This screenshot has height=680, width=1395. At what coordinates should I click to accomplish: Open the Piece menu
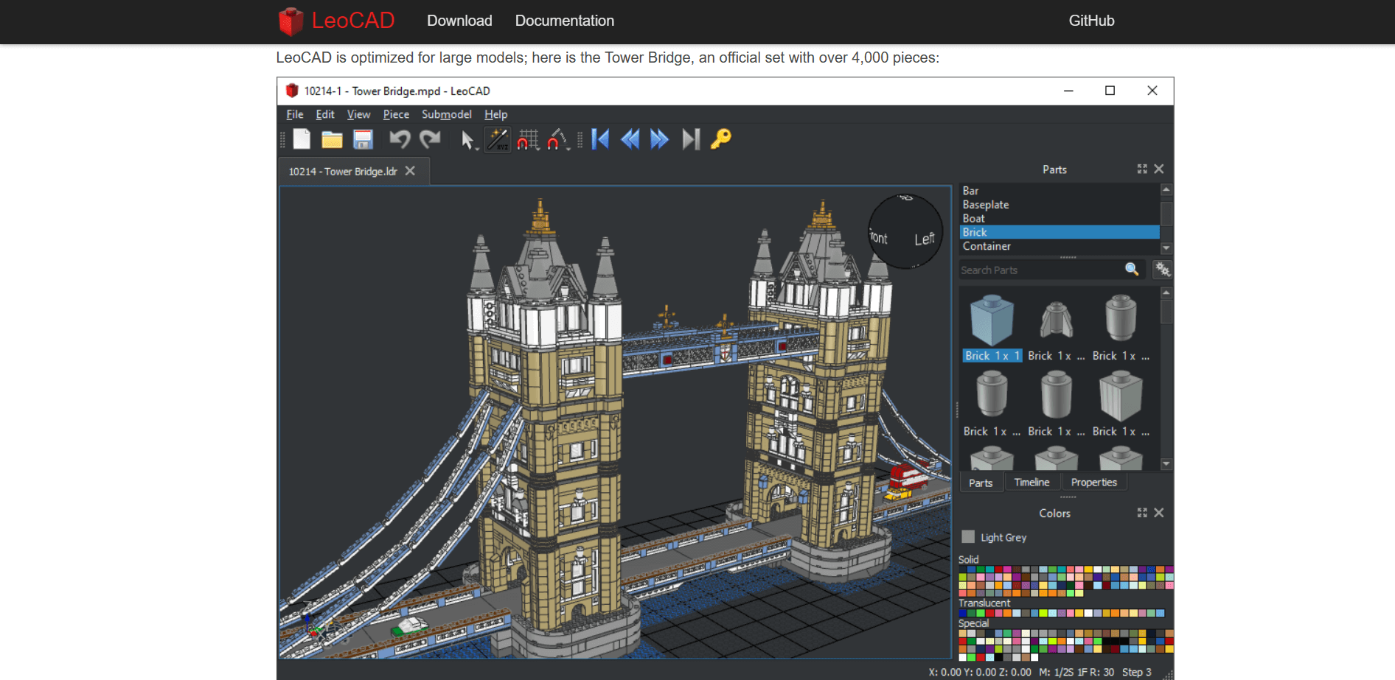click(x=396, y=114)
